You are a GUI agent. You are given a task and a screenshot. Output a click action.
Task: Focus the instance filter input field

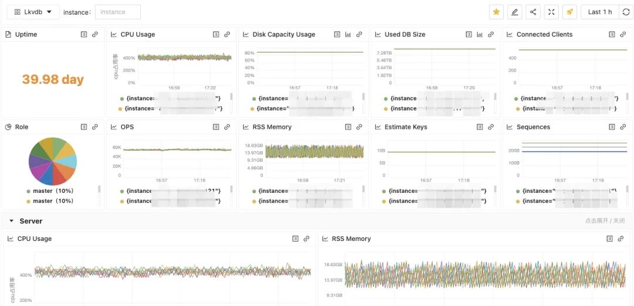coord(117,12)
